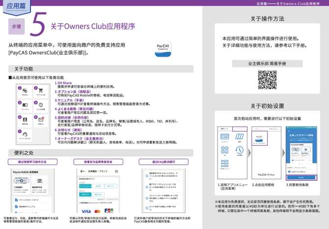Tap the PayCAS Owners Club icon in step 2
The width and height of the screenshot is (329, 229).
point(259,139)
